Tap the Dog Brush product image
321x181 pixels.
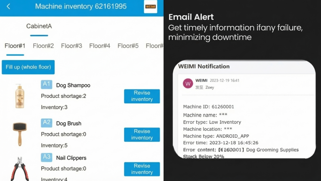click(20, 134)
